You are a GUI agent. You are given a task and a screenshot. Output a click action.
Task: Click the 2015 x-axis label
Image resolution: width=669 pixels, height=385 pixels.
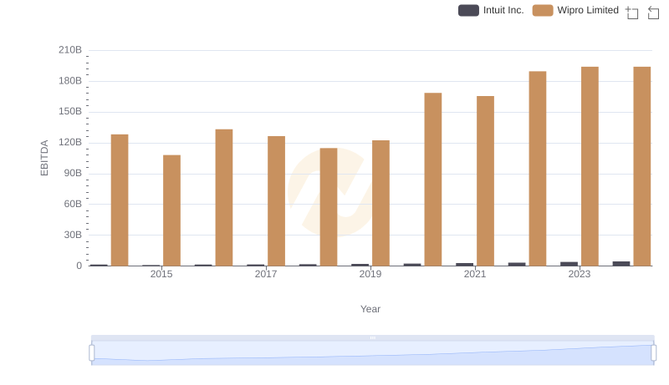(161, 274)
